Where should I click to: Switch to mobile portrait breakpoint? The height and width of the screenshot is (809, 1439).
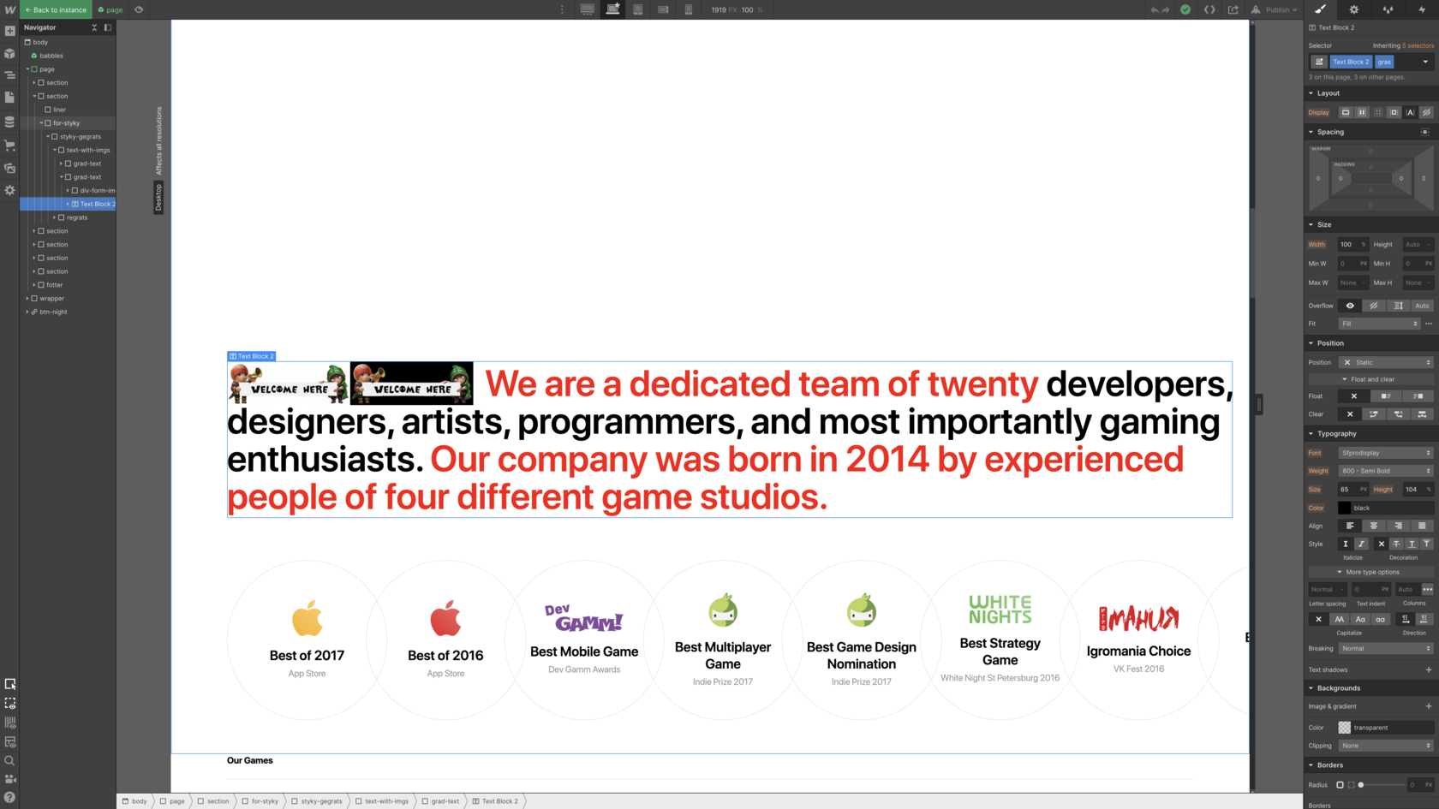[x=688, y=9]
